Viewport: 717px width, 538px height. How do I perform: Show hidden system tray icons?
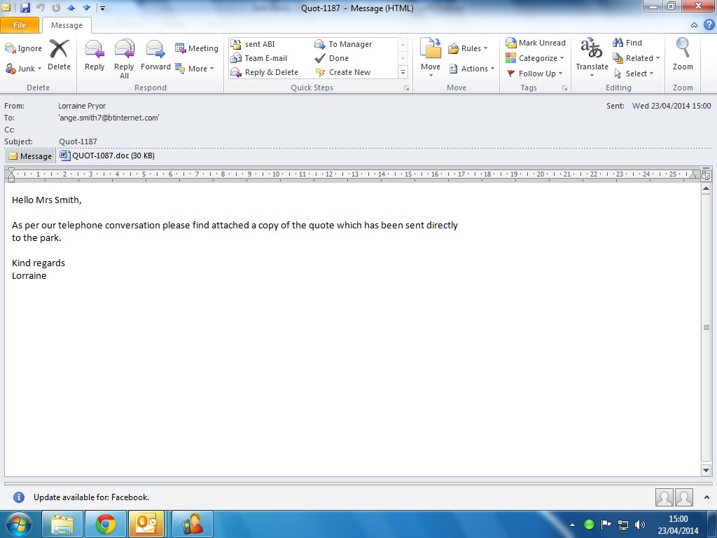[572, 525]
